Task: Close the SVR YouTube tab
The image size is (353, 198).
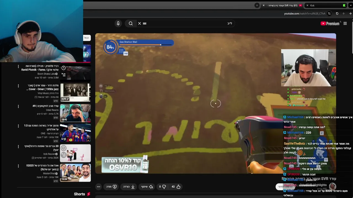Action: pos(263,5)
